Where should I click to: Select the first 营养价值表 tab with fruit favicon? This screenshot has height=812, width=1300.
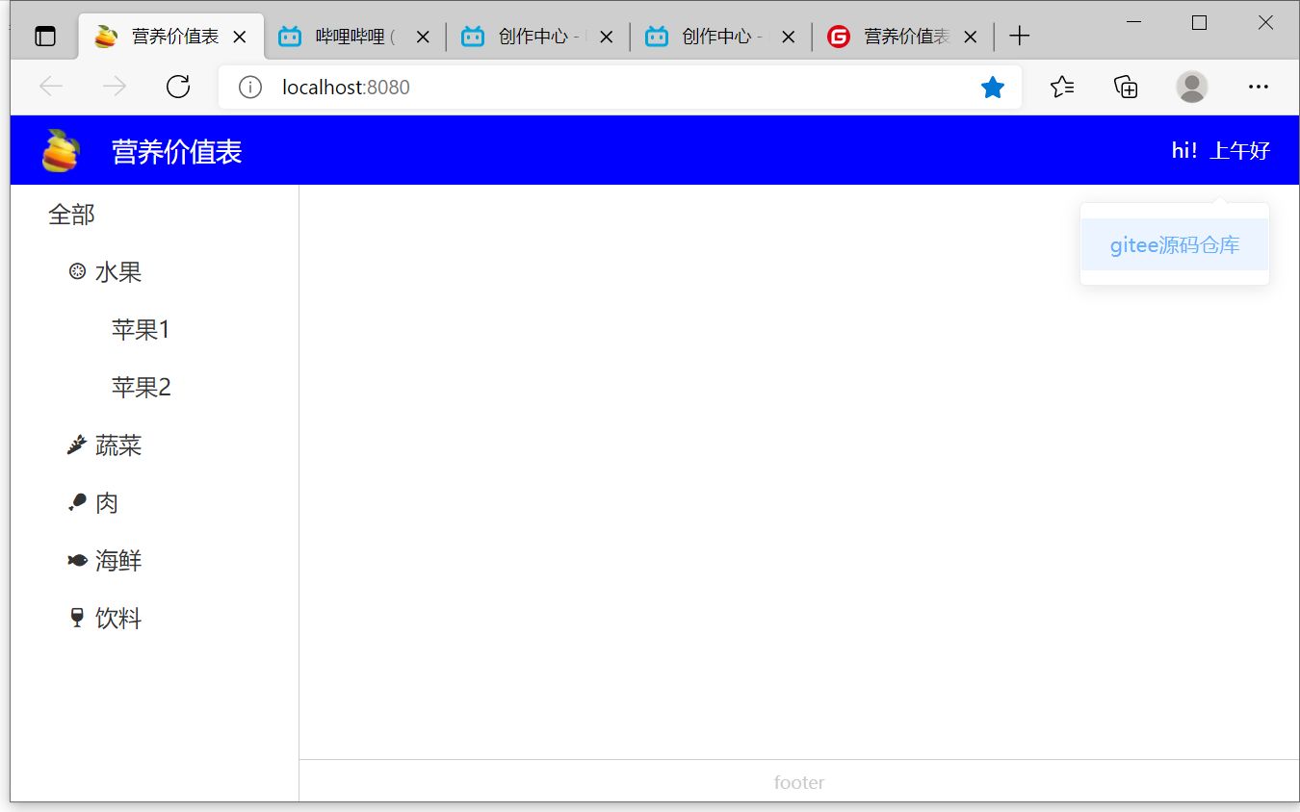(x=170, y=37)
